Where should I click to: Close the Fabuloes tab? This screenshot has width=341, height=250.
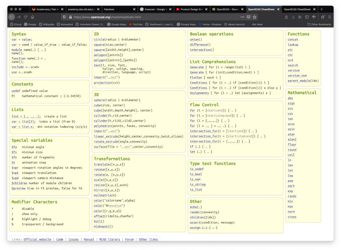coord(134,9)
